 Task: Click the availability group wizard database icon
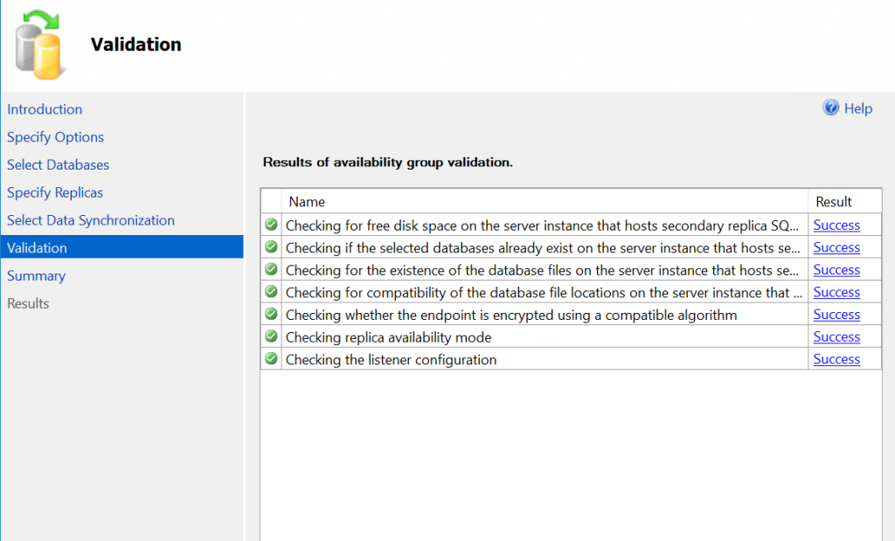tap(38, 45)
